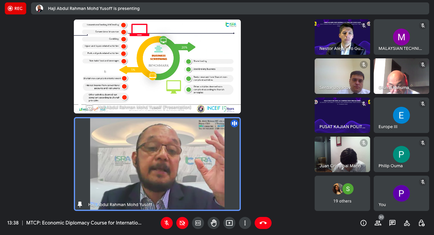Click the Europe III participant tile
434x235 pixels.
click(401, 115)
